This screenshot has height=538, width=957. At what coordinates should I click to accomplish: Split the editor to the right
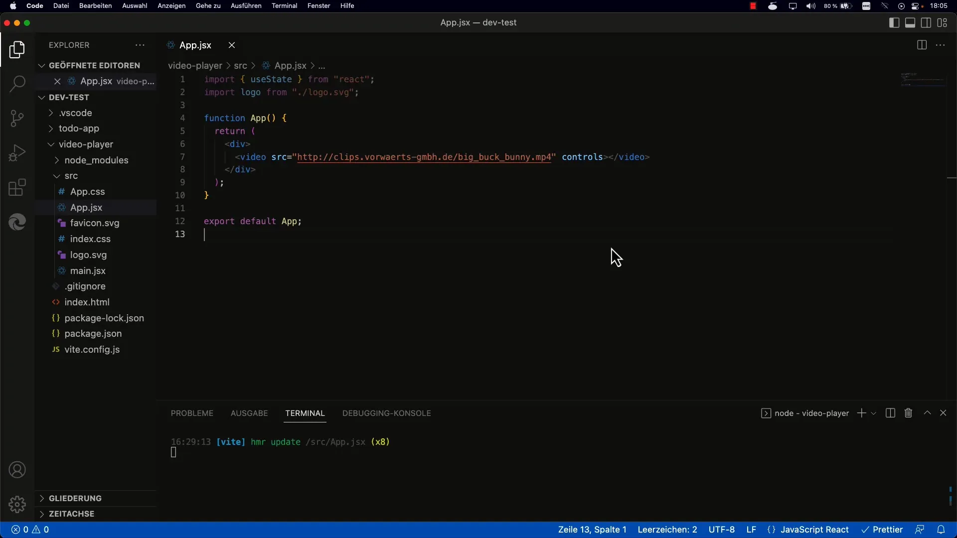(922, 45)
